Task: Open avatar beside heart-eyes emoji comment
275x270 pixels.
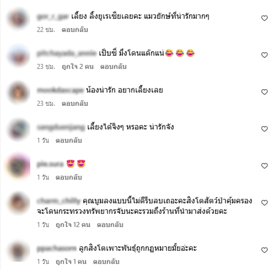Action: tap(18, 166)
